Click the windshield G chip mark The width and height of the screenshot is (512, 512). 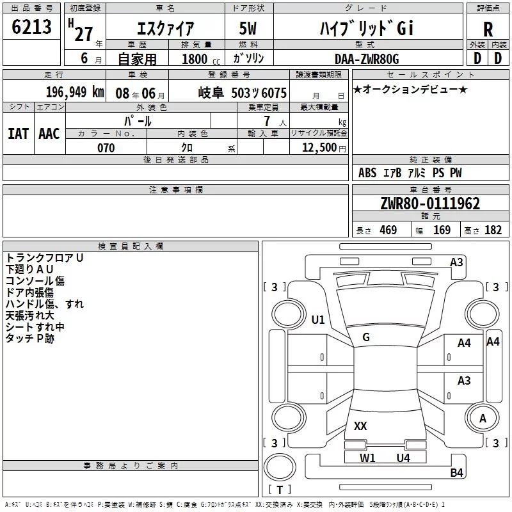pyautogui.click(x=366, y=337)
